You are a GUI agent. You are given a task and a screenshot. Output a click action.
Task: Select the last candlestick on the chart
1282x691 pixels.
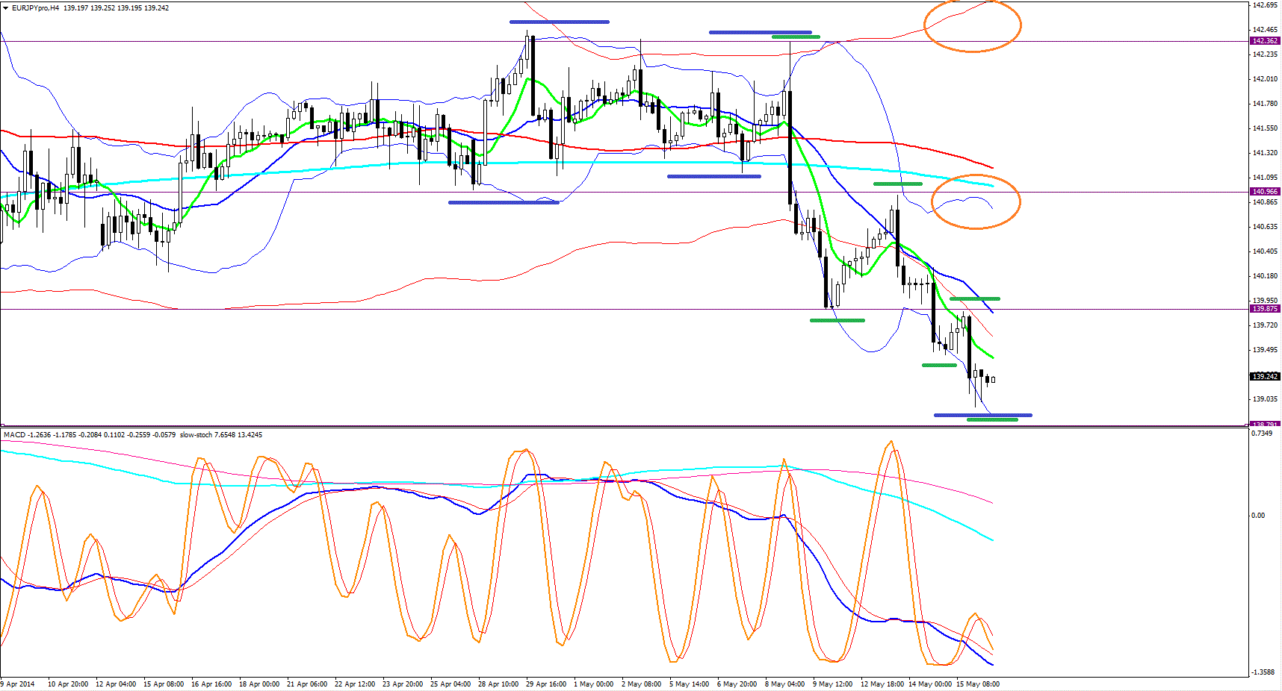(993, 380)
